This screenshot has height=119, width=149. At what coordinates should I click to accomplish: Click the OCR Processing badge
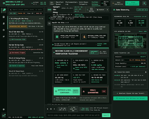tap(17, 39)
